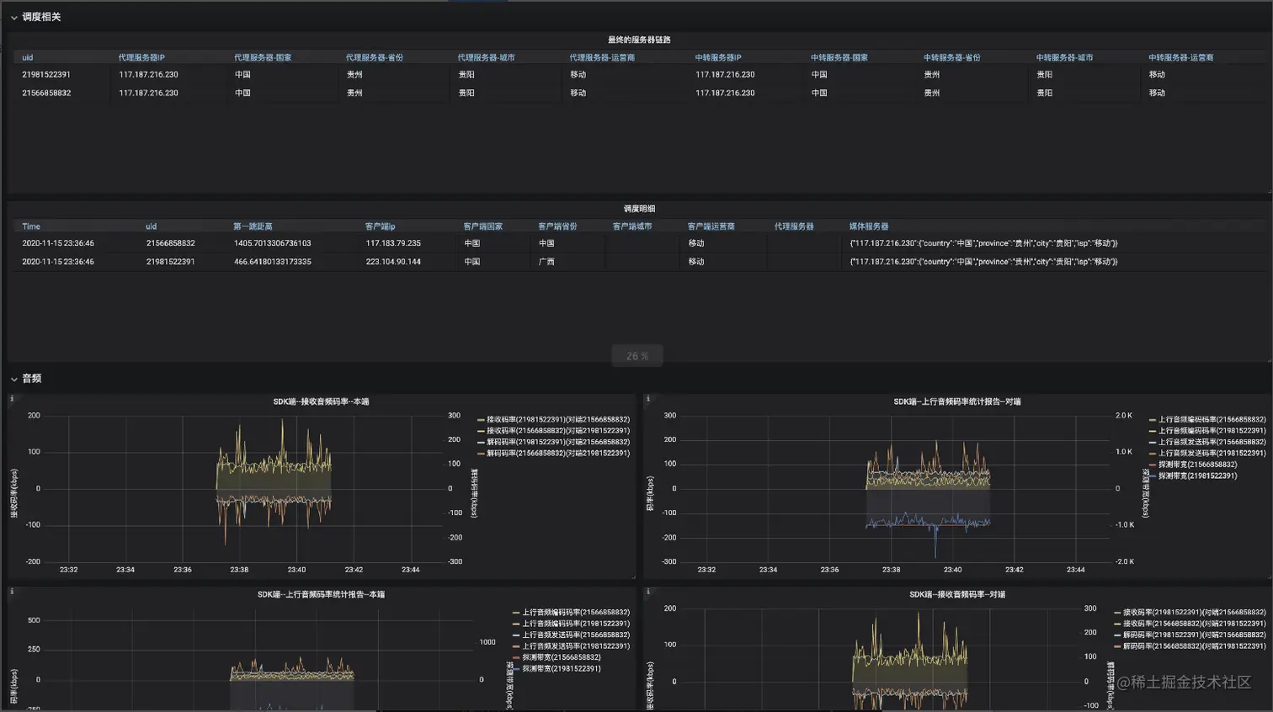
Task: Sort by 中转服务器-运营商 column header
Action: point(1181,58)
